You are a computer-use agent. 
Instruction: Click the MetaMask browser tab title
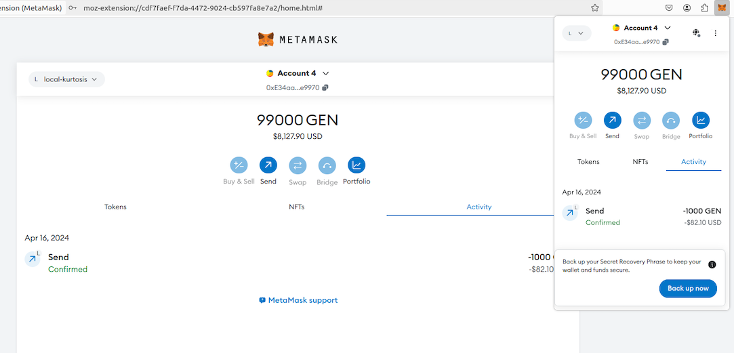pyautogui.click(x=31, y=8)
